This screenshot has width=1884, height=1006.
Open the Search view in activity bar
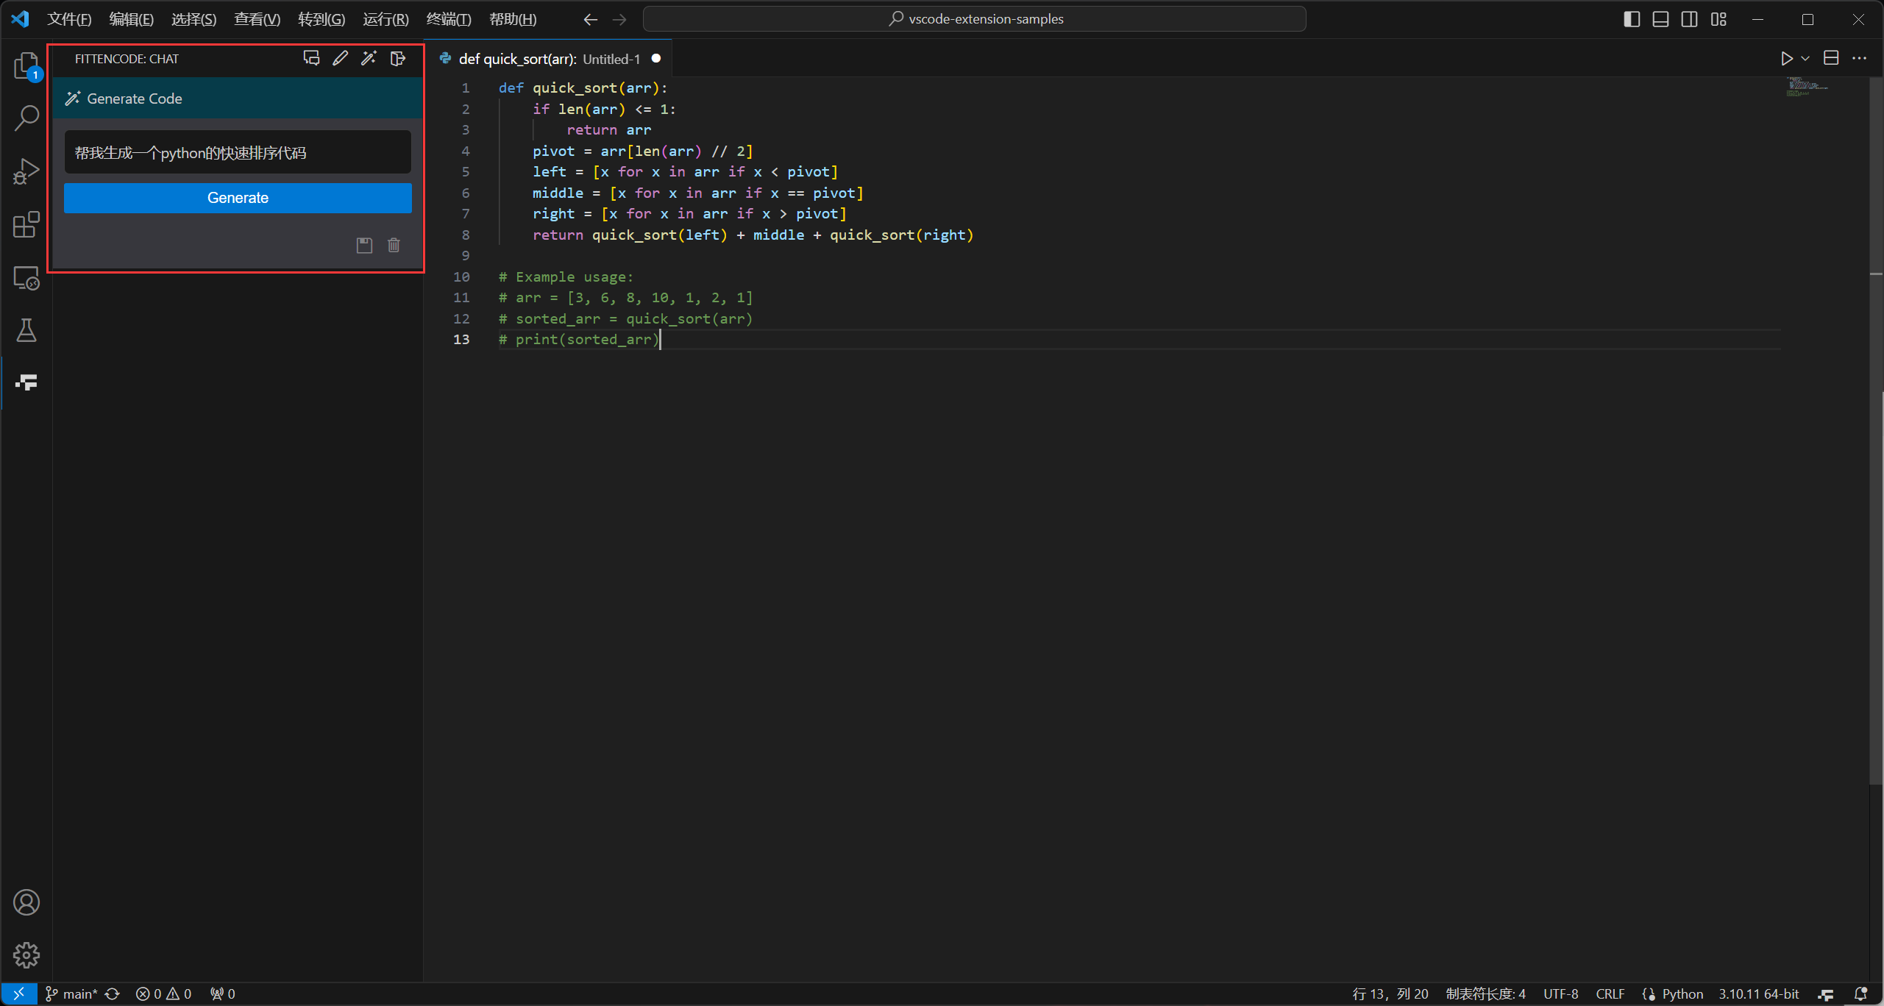click(x=26, y=118)
